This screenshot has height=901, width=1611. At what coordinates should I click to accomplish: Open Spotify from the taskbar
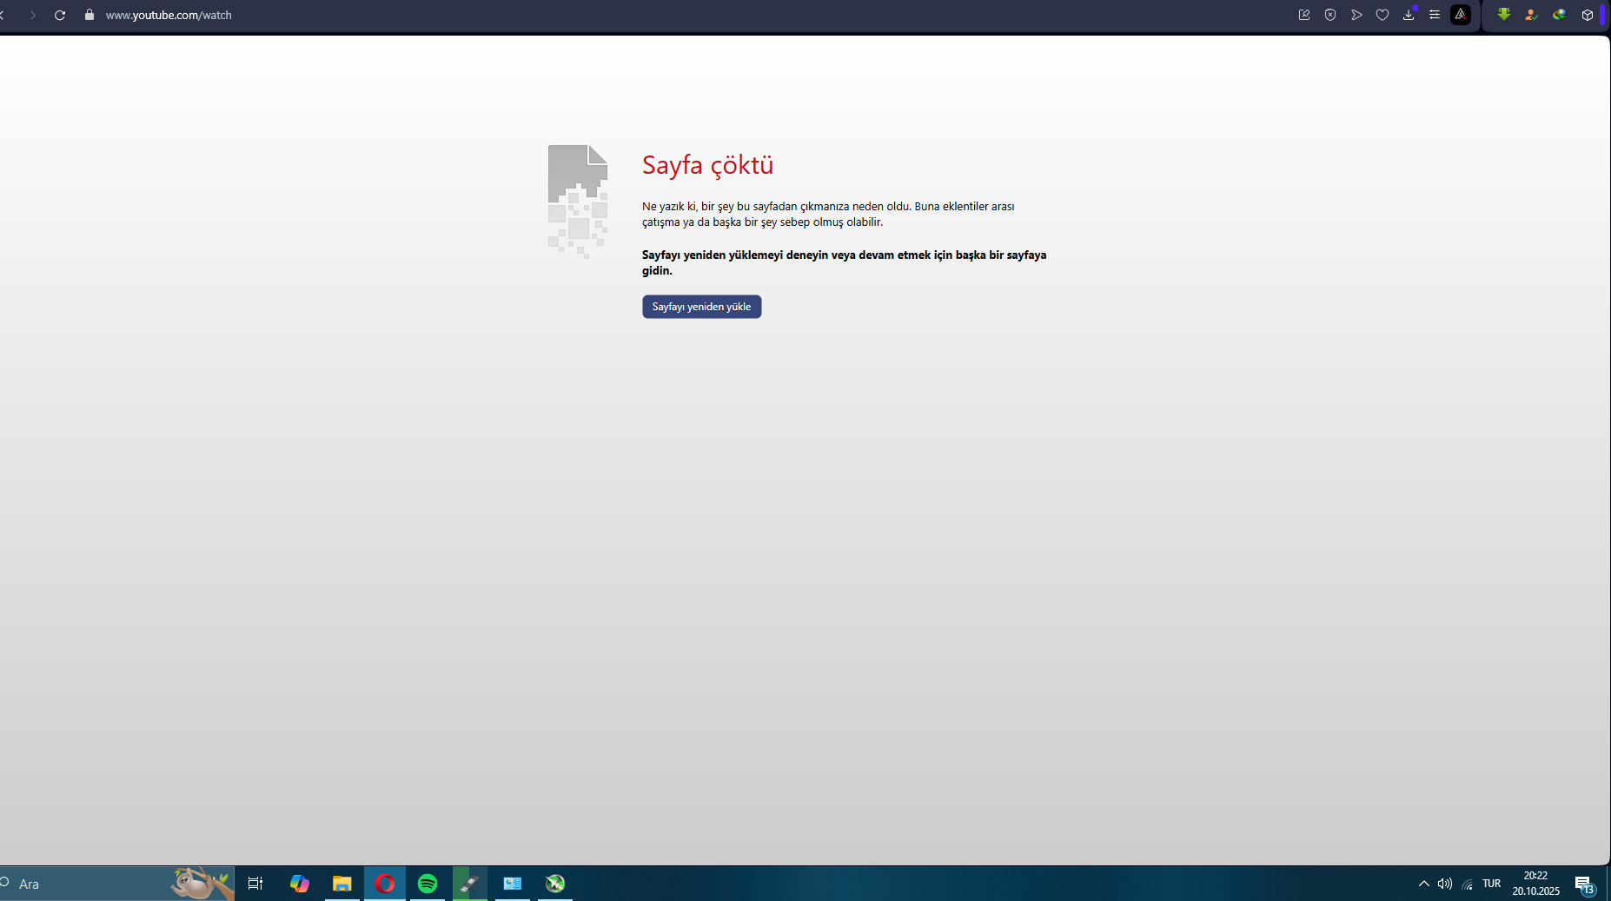tap(428, 884)
